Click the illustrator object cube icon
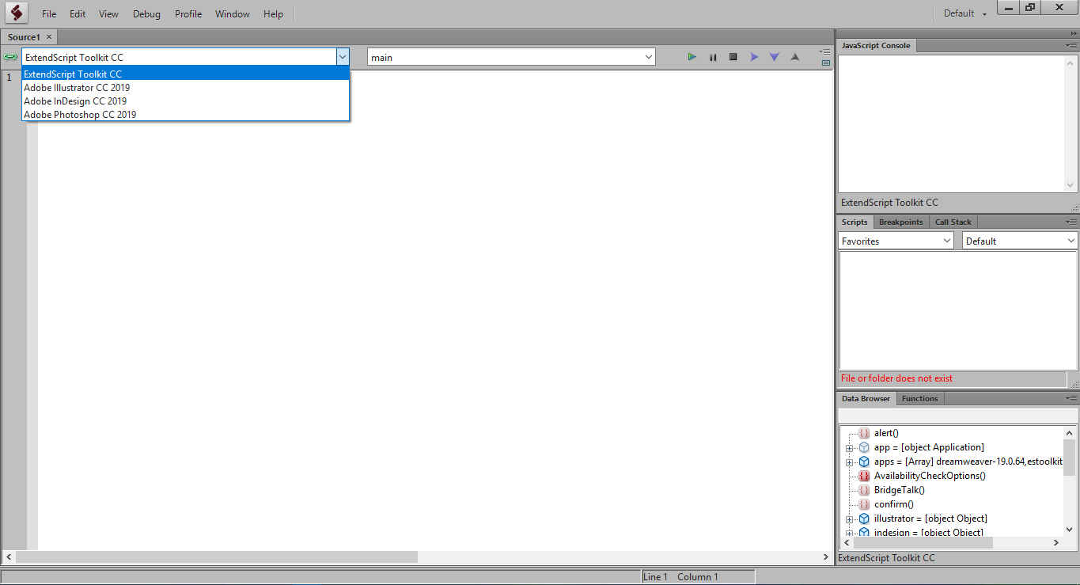This screenshot has height=585, width=1080. click(x=864, y=519)
